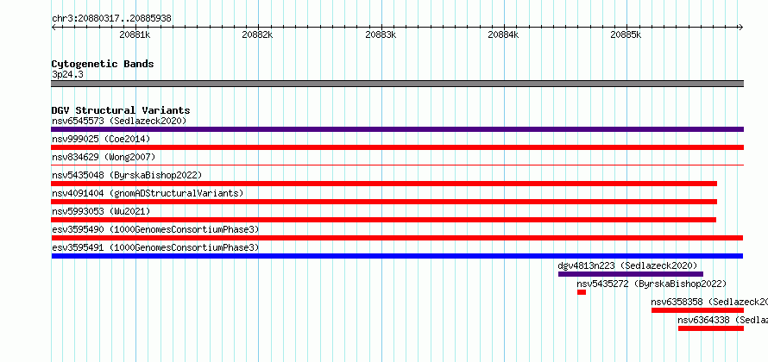Select the blue esv3595491 variant bar

click(397, 256)
